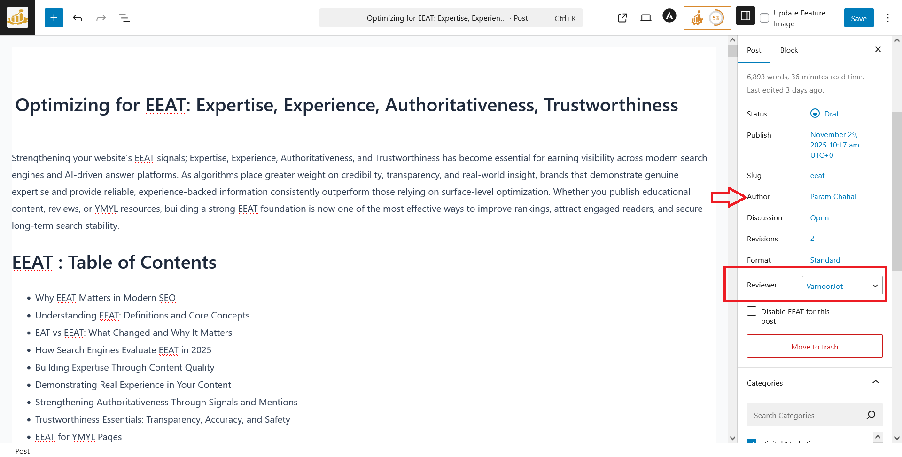Open the editor options menu
Viewport: 902px width, 457px height.
[888, 18]
